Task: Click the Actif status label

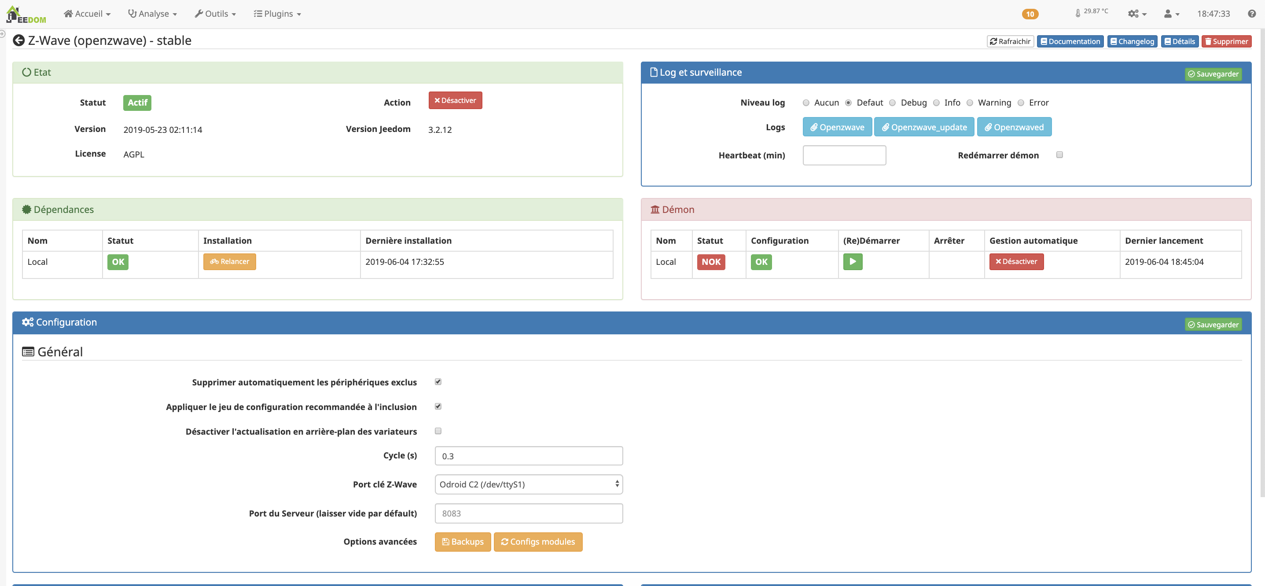Action: pos(137,103)
